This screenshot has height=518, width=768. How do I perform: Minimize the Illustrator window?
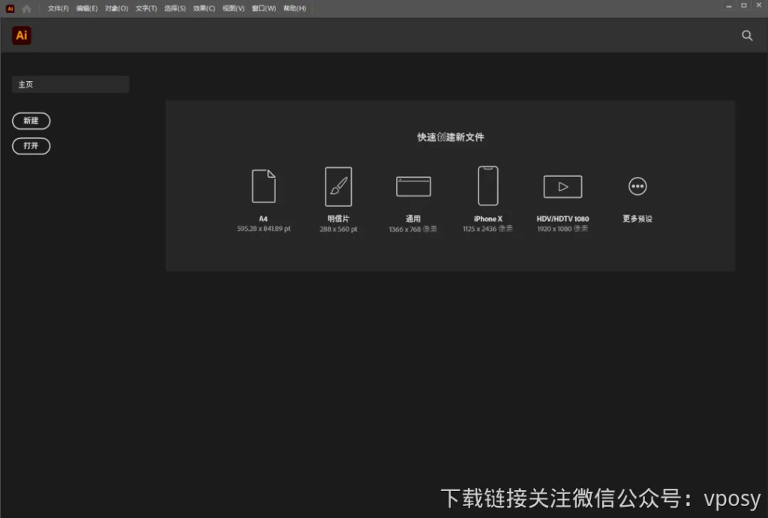[x=729, y=6]
